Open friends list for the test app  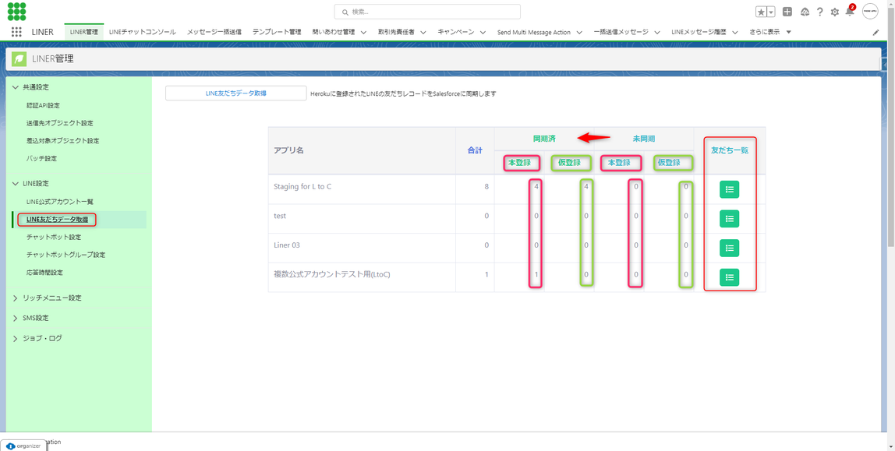click(x=730, y=218)
